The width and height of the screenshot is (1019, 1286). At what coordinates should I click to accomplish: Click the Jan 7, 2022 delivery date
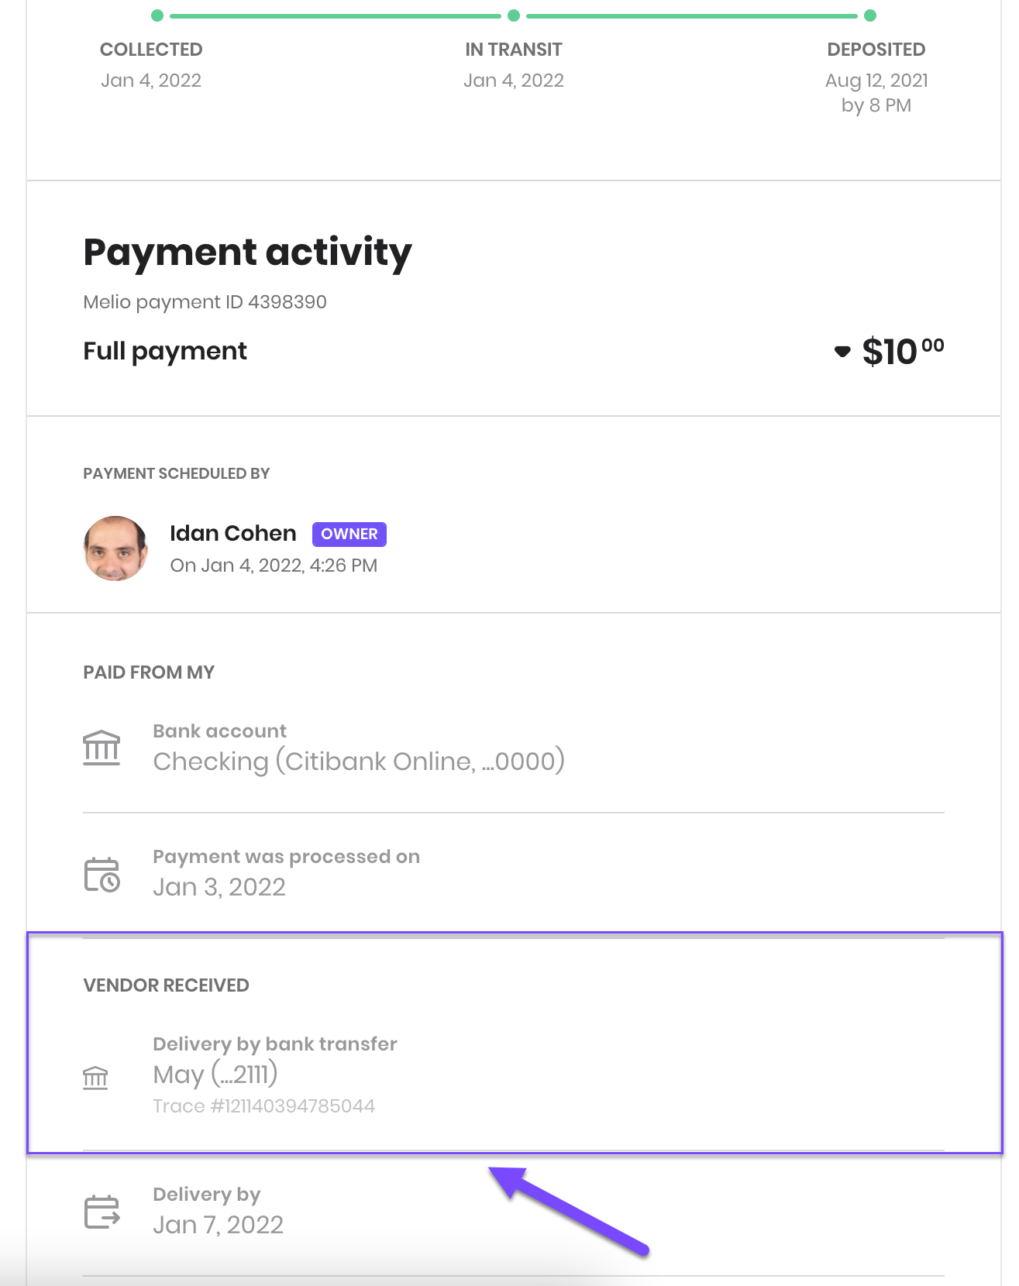(219, 1225)
